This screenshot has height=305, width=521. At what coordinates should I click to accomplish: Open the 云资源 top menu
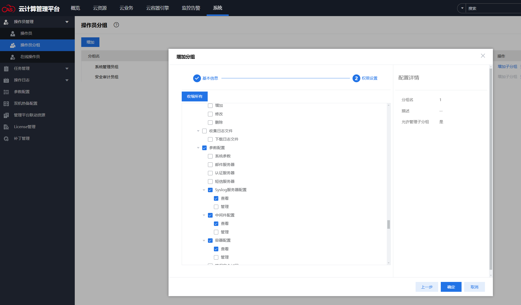coord(100,8)
